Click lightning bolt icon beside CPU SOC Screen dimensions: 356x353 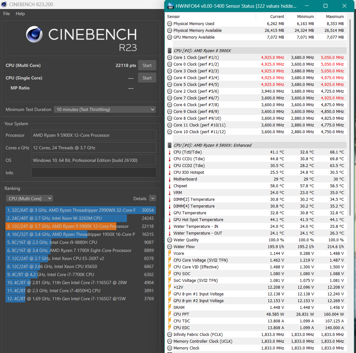pos(170,274)
